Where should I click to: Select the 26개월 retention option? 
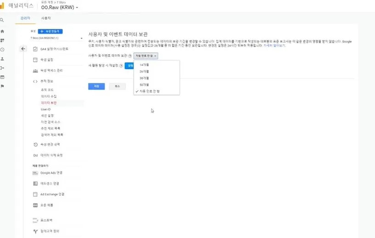(157, 72)
